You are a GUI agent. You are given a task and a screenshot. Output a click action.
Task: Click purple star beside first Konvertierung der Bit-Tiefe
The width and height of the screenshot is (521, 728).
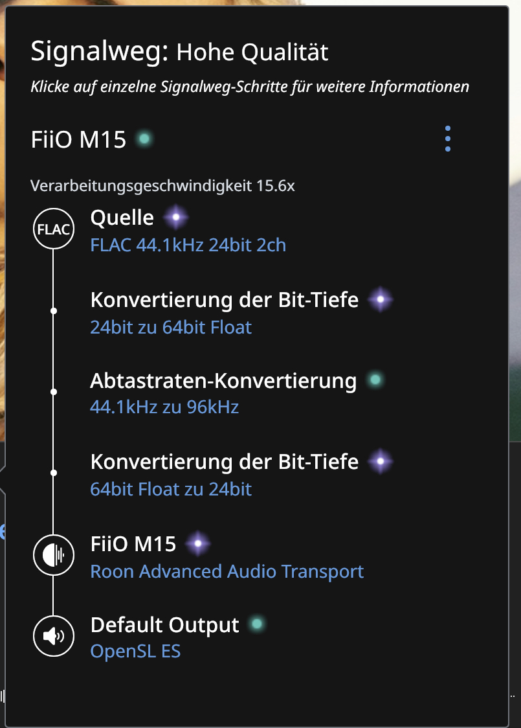pyautogui.click(x=381, y=299)
